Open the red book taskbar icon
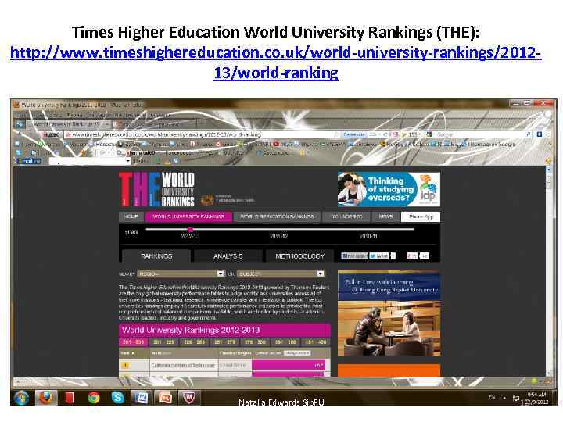This screenshot has width=563, height=422. [70, 398]
